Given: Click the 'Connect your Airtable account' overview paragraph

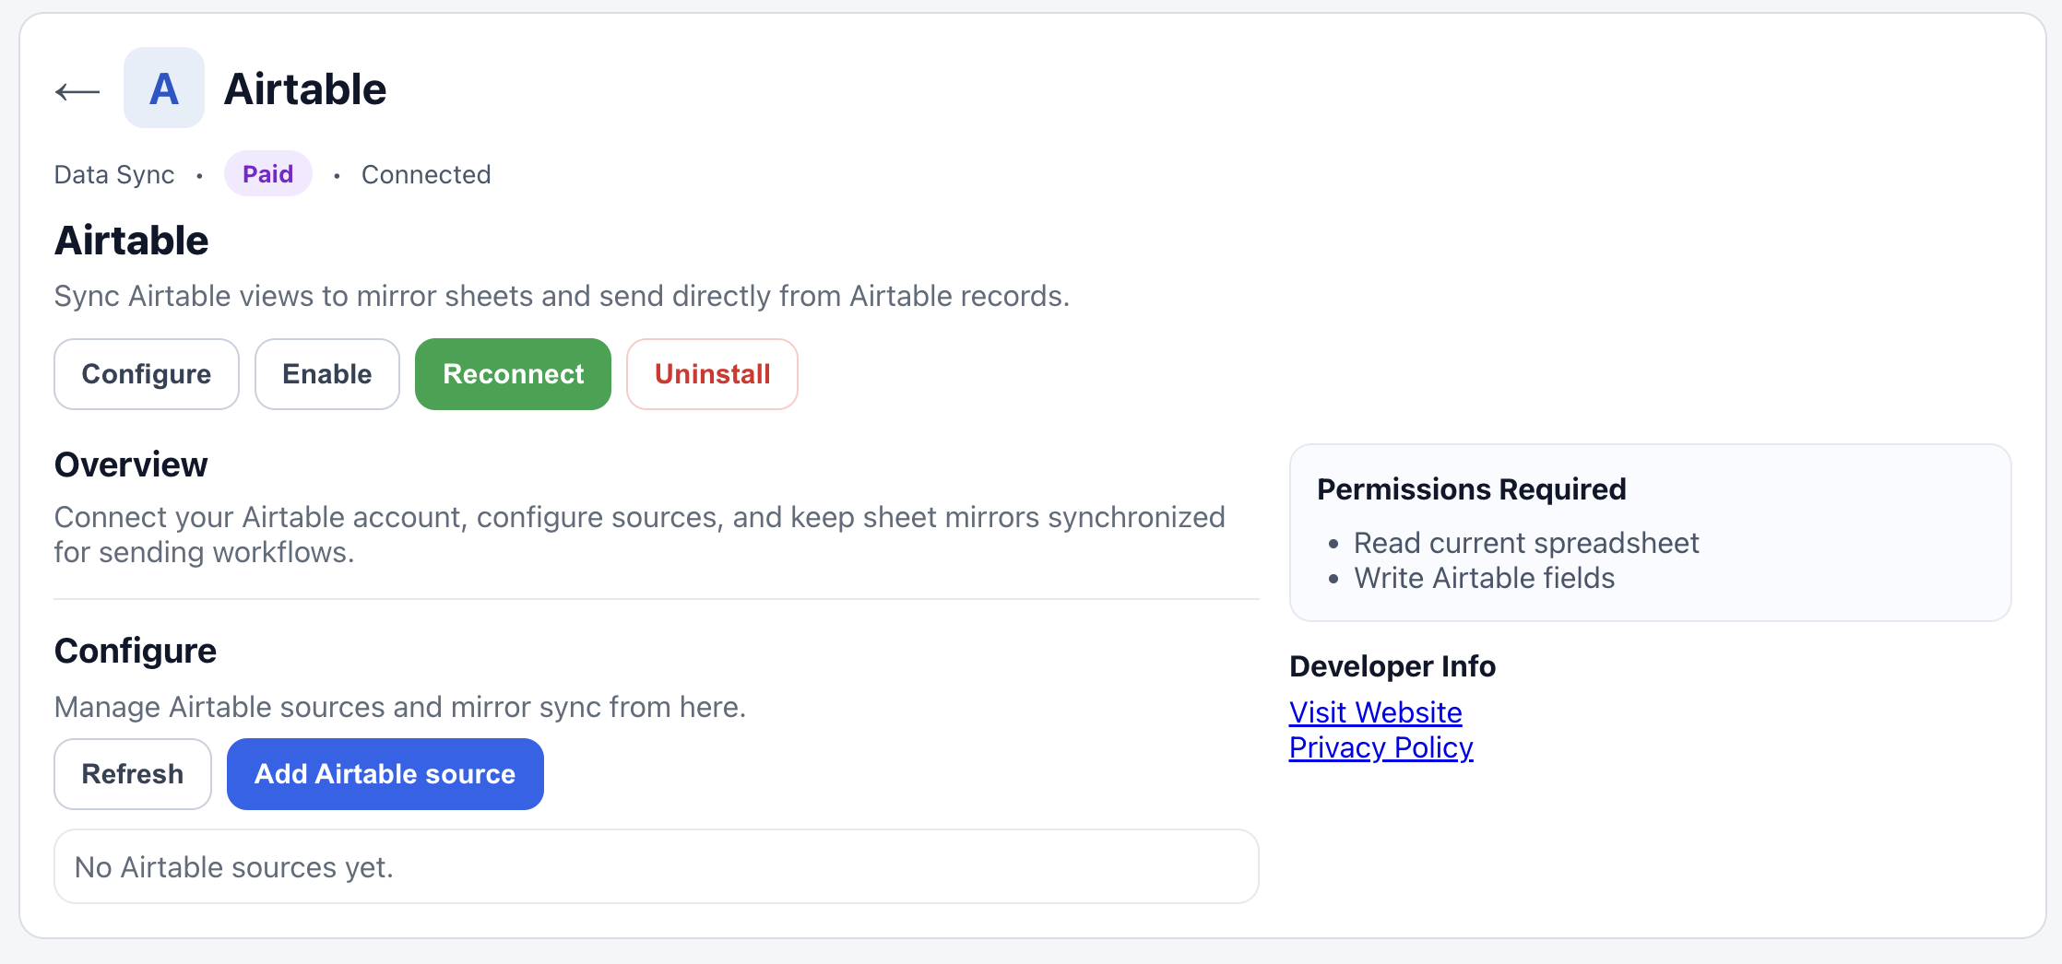Looking at the screenshot, I should pyautogui.click(x=640, y=535).
